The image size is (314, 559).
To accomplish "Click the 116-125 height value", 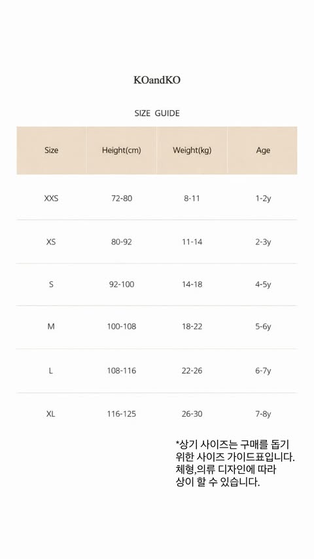I will click(x=122, y=414).
